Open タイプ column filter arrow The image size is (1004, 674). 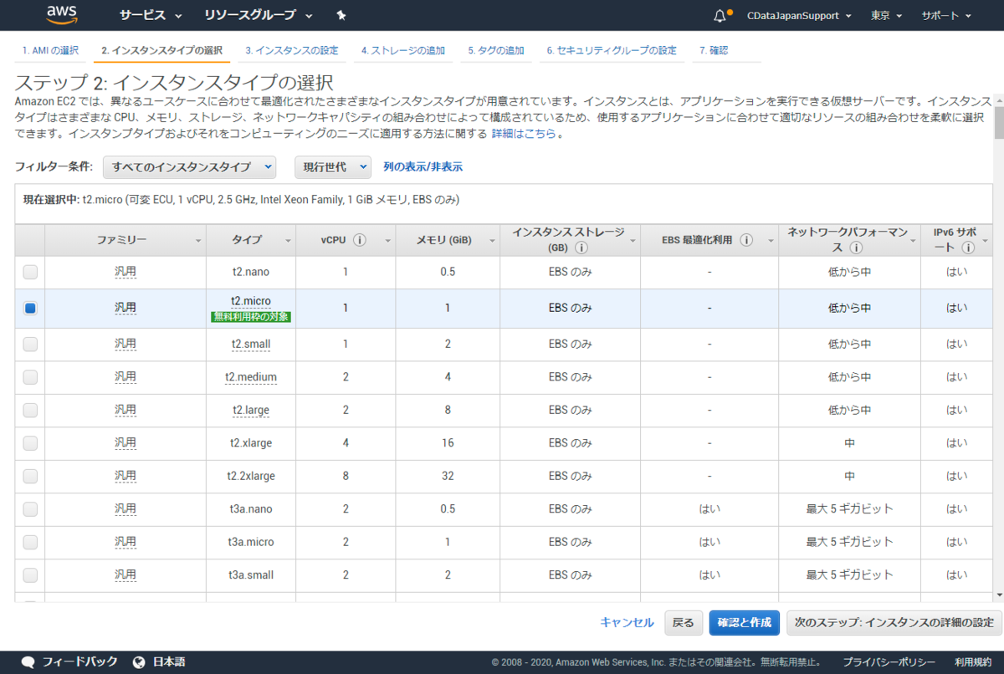(x=288, y=241)
